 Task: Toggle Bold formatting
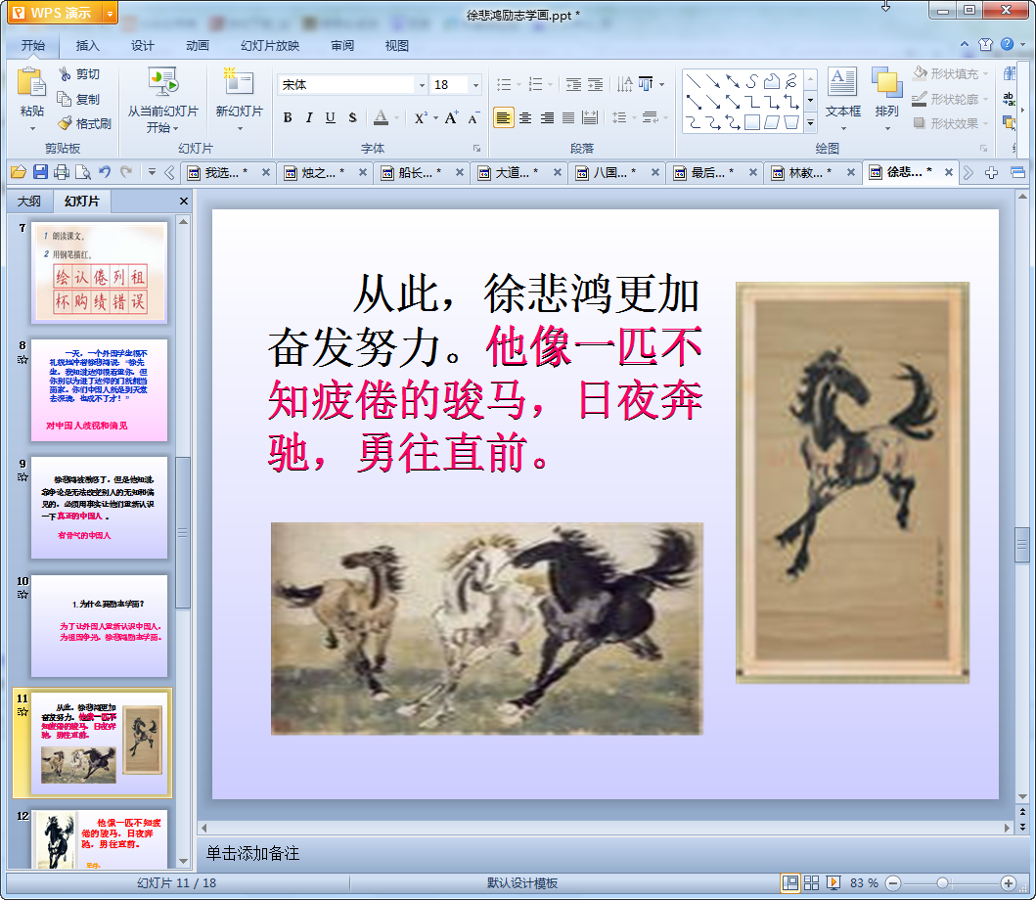pyautogui.click(x=288, y=117)
